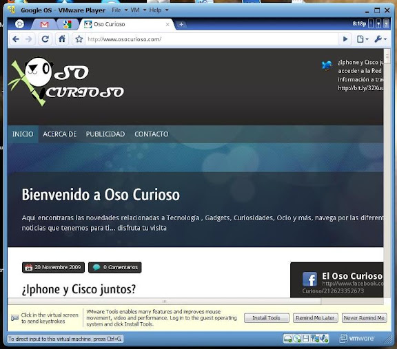Viewport: 397px width, 349px height.
Task: Click the Oso Curioso panda logo
Action: pos(66,81)
